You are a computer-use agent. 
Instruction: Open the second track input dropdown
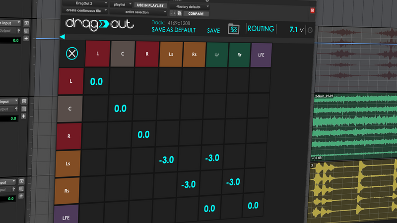point(8,102)
